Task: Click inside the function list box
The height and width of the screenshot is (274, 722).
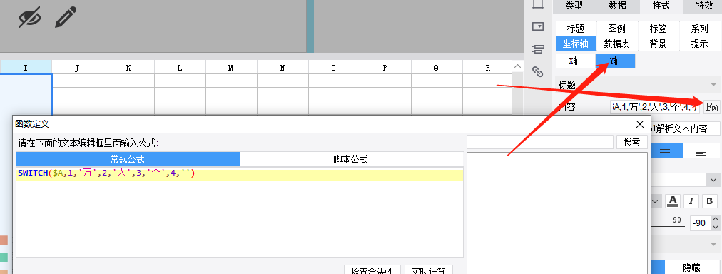Action: [557, 213]
